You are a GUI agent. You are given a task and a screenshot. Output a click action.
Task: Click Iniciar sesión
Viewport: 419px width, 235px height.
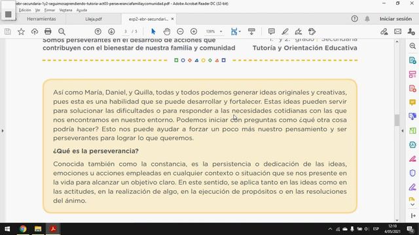[x=395, y=19]
